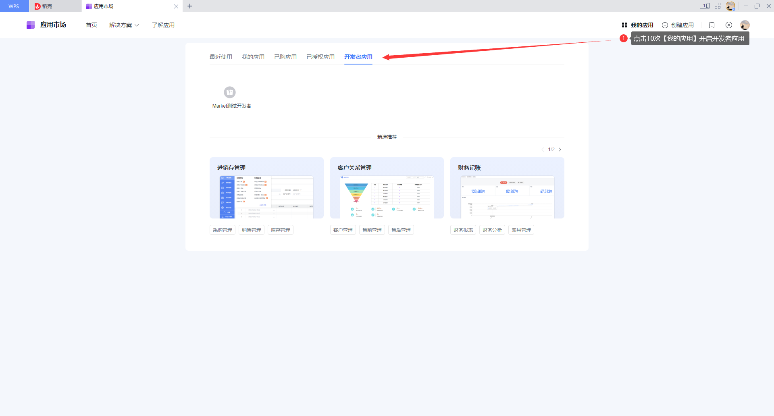774x416 pixels.
Task: Close the 应用市场 browser tab
Action: pos(176,6)
